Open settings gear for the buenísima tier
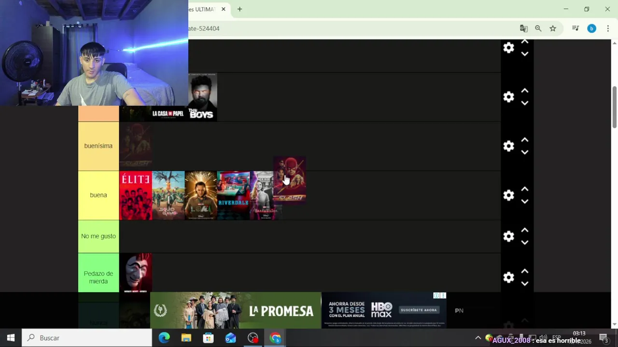 point(508,146)
